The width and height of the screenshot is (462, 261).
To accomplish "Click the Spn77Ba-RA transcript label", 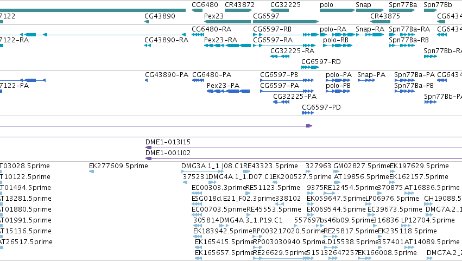I will 409,29.
